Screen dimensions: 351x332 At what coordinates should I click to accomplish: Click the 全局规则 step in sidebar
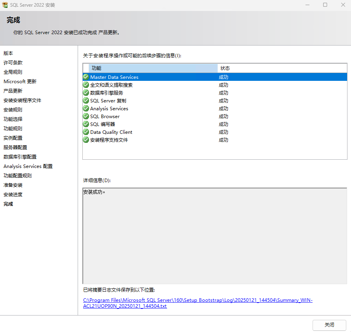13,72
